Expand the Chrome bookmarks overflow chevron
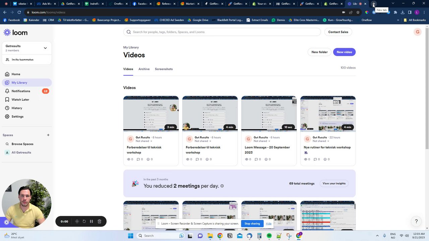This screenshot has height=241, width=429. 398,20
